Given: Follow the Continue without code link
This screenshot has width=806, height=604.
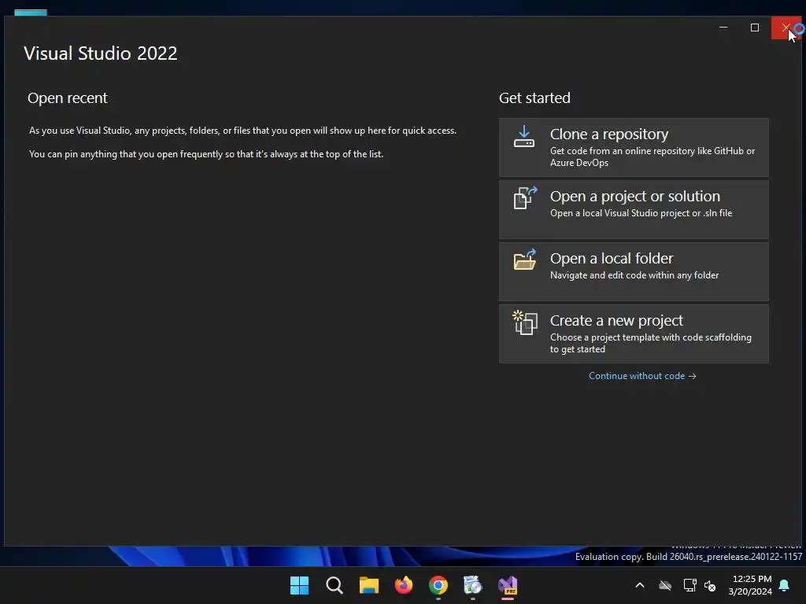Looking at the screenshot, I should click(642, 376).
